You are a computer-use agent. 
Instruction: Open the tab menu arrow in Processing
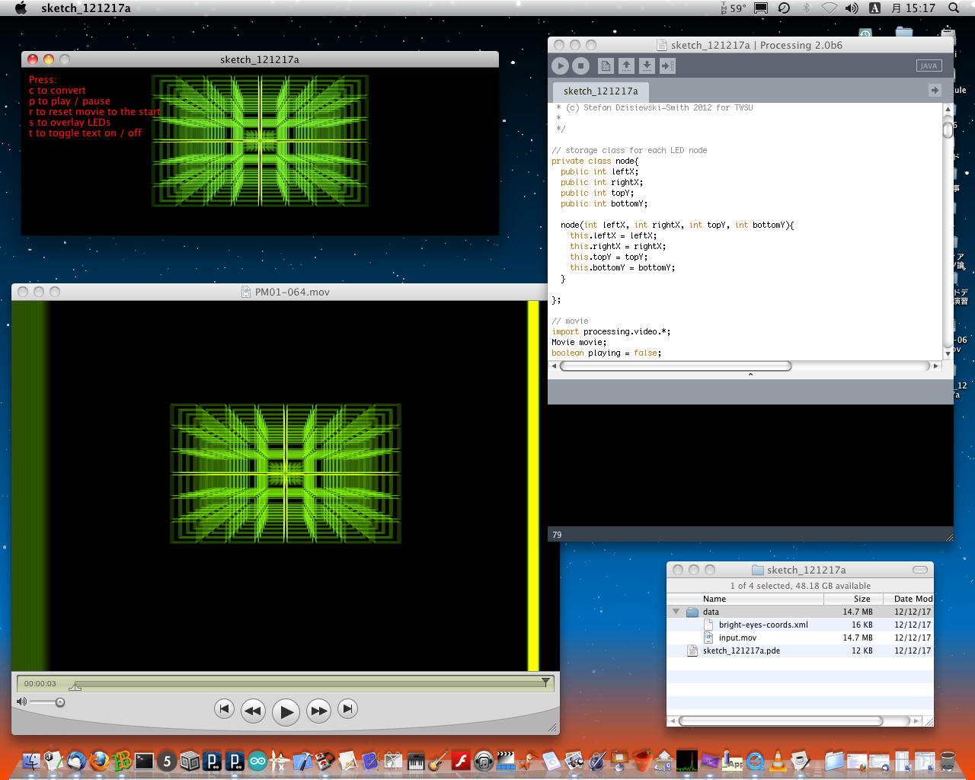[935, 91]
